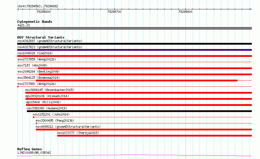This screenshot has width=260, height=159.
Task: Click the red bar under dgv154n6
Action: coord(139,105)
